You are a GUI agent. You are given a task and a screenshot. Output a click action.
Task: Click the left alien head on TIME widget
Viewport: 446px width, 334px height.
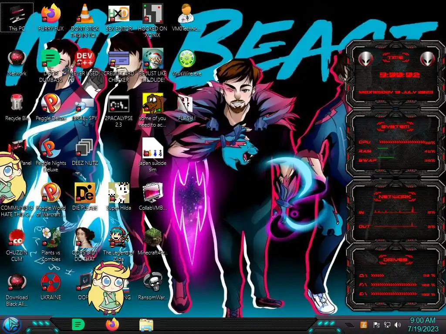point(365,59)
